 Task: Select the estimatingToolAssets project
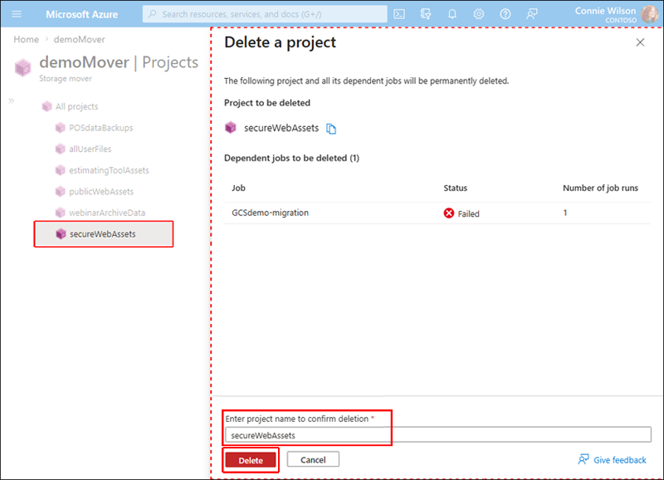pos(109,170)
